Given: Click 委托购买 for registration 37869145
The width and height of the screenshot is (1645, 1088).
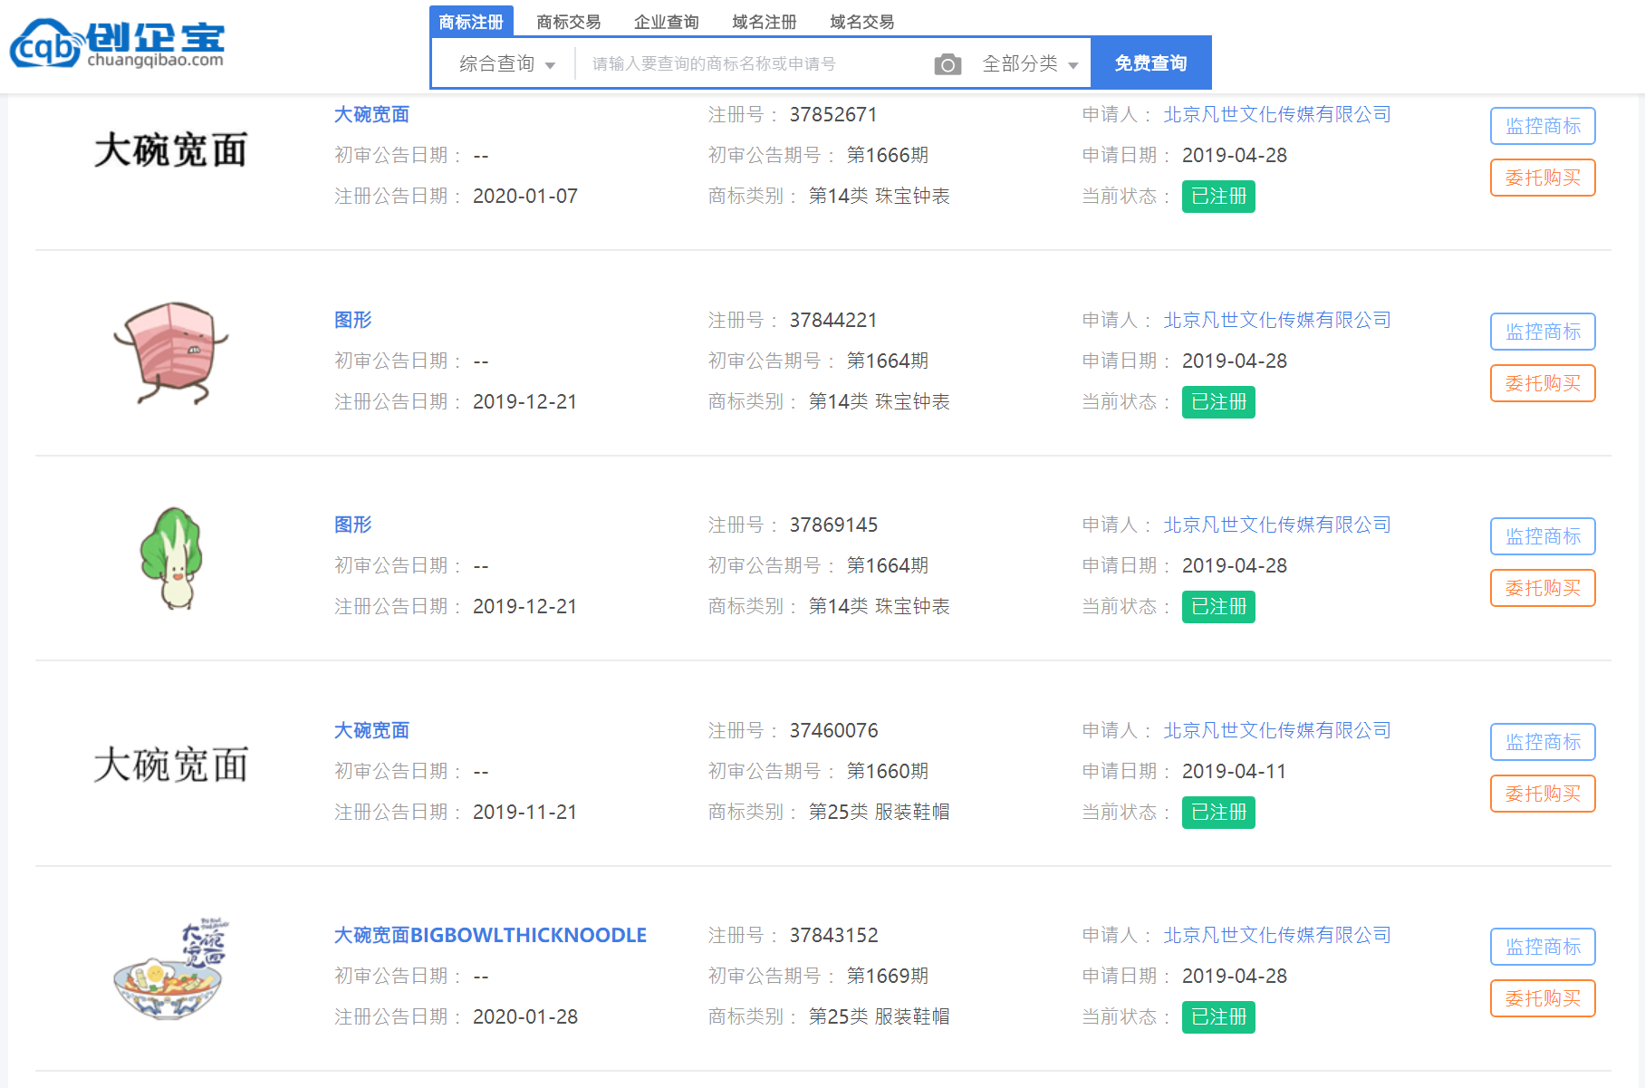Looking at the screenshot, I should click(x=1543, y=588).
